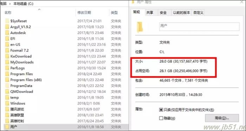Click the creation time 2015年10月30日 value
Screen dimensions: 246x131
click(181, 95)
